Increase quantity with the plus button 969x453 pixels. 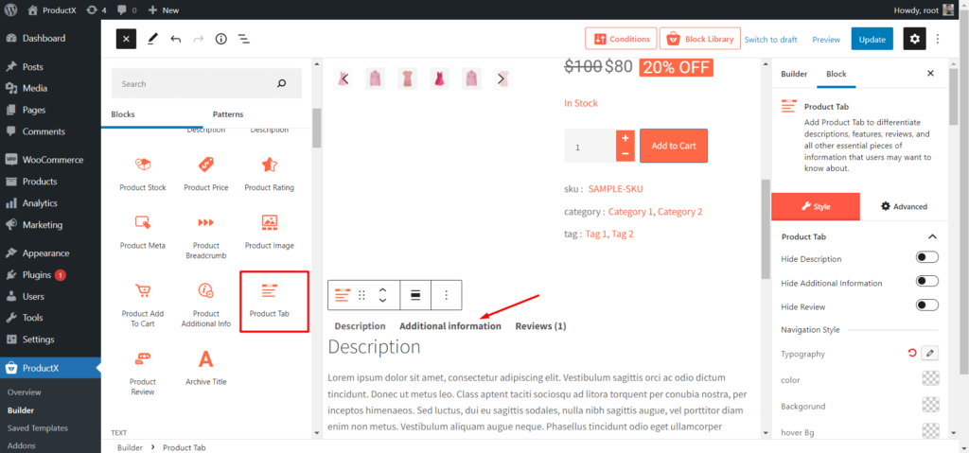click(x=625, y=138)
